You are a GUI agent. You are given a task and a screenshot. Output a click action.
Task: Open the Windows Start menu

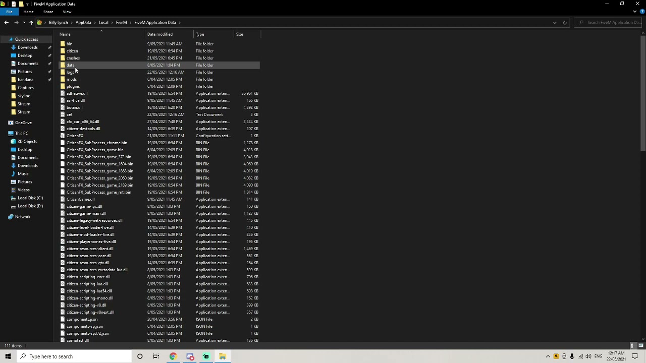(8, 356)
